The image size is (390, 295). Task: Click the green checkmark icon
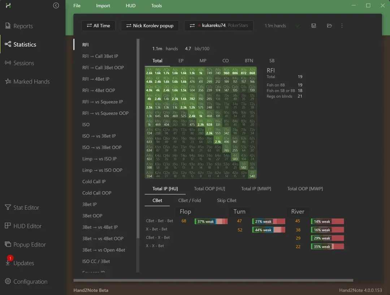click(x=298, y=26)
